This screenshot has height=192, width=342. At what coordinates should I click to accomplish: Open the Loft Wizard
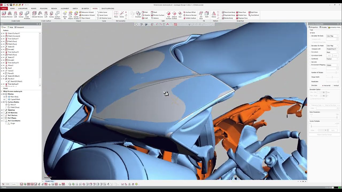tap(71, 15)
